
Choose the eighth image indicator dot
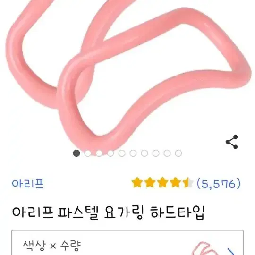(x=156, y=153)
